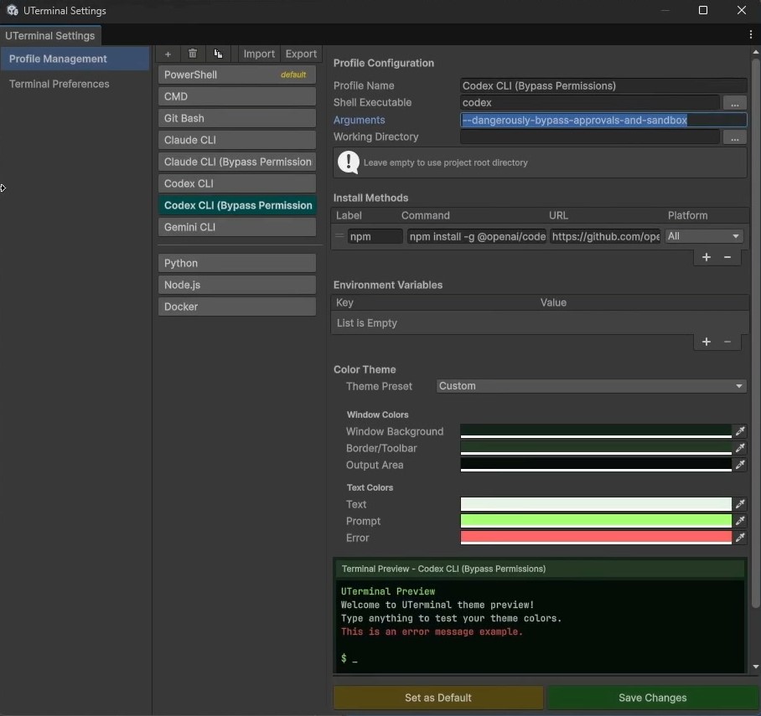Add a new install method row
Viewport: 761px width, 716px height.
click(707, 257)
